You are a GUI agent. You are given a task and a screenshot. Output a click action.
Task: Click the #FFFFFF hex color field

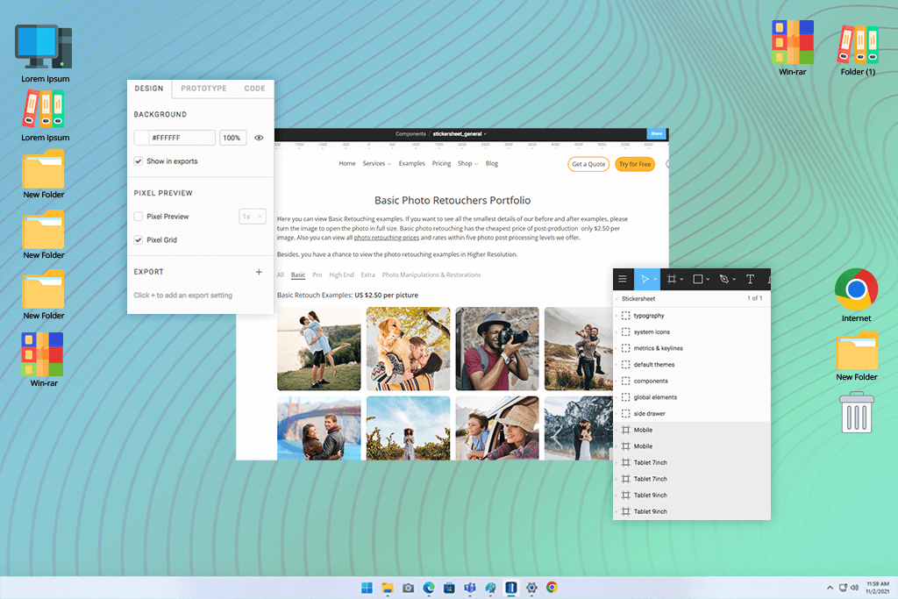(182, 138)
